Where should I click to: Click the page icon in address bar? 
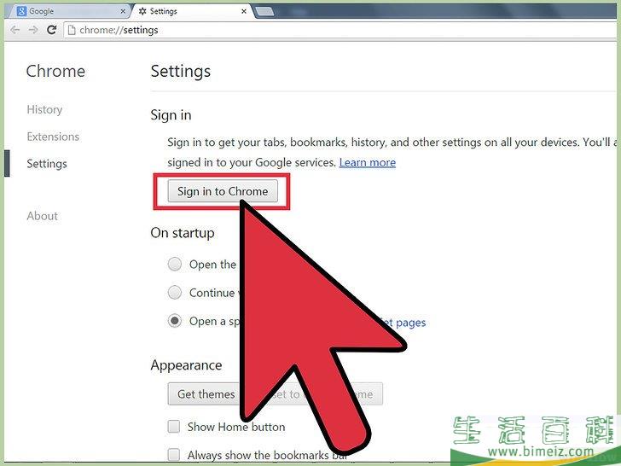tap(72, 30)
